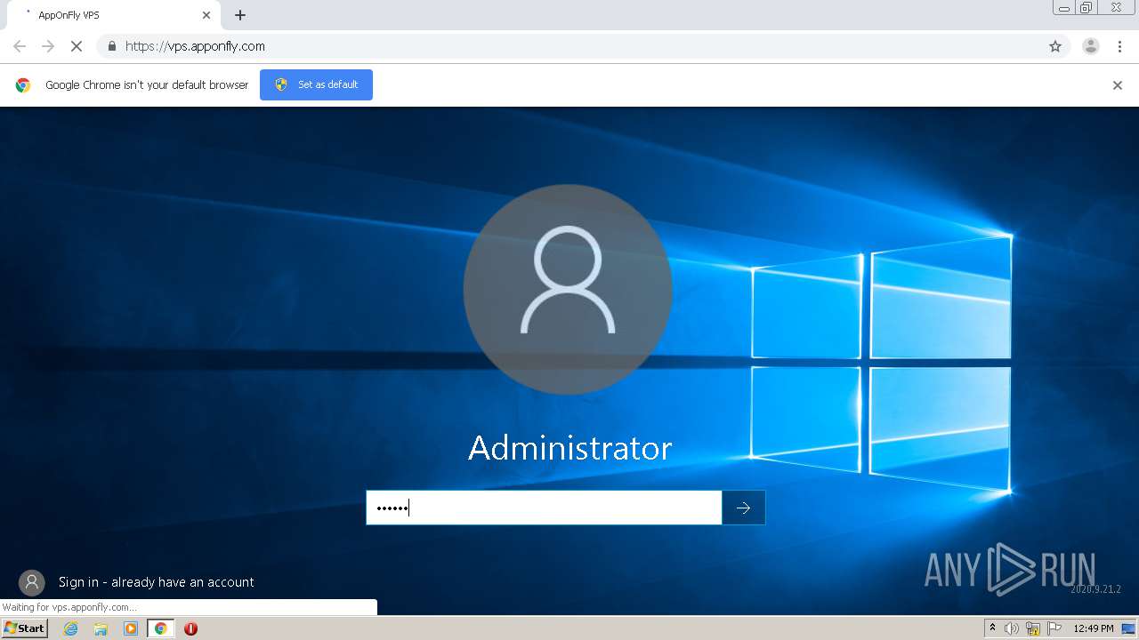Click Set as default button

pos(316,84)
